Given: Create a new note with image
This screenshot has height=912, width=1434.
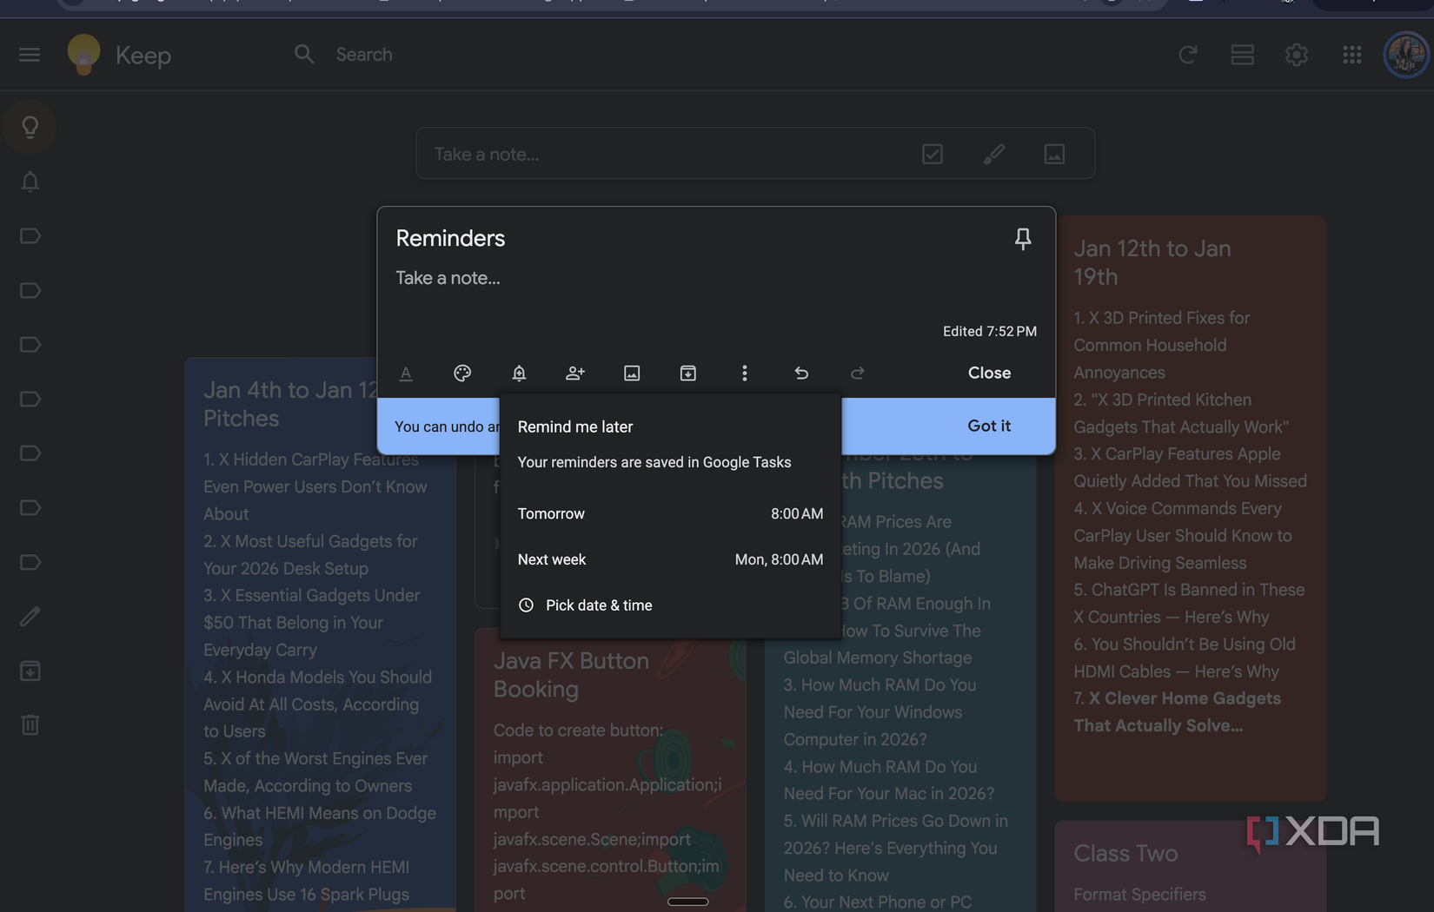Looking at the screenshot, I should click(x=1054, y=154).
